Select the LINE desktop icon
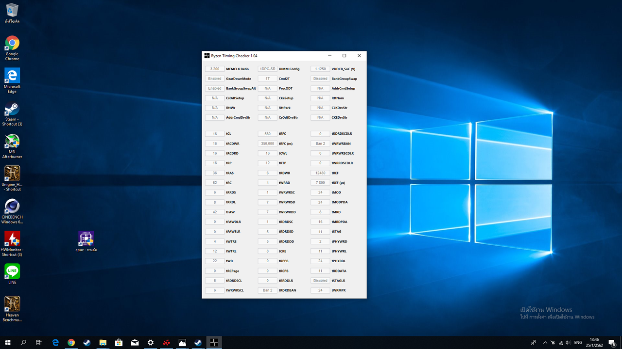 tap(12, 274)
